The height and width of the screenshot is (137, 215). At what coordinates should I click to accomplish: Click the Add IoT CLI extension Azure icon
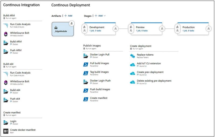click(x=133, y=65)
